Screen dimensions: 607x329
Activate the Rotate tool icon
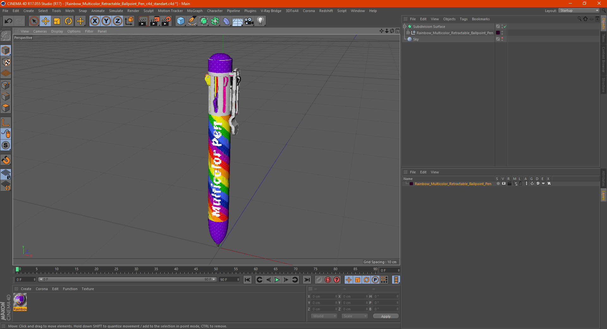(x=68, y=21)
